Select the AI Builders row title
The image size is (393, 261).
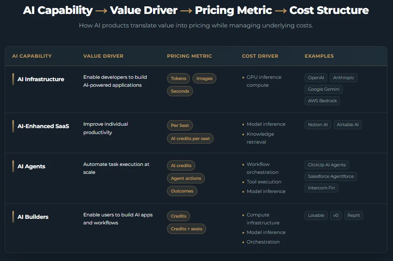(x=33, y=217)
